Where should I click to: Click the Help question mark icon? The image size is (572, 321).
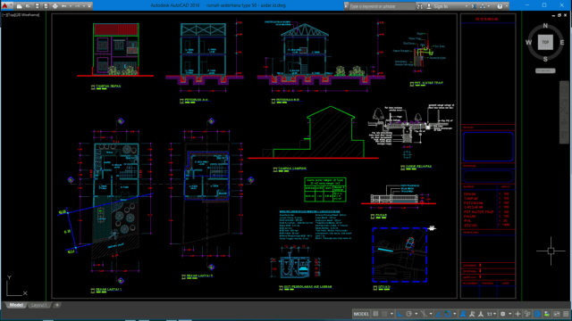500,6
